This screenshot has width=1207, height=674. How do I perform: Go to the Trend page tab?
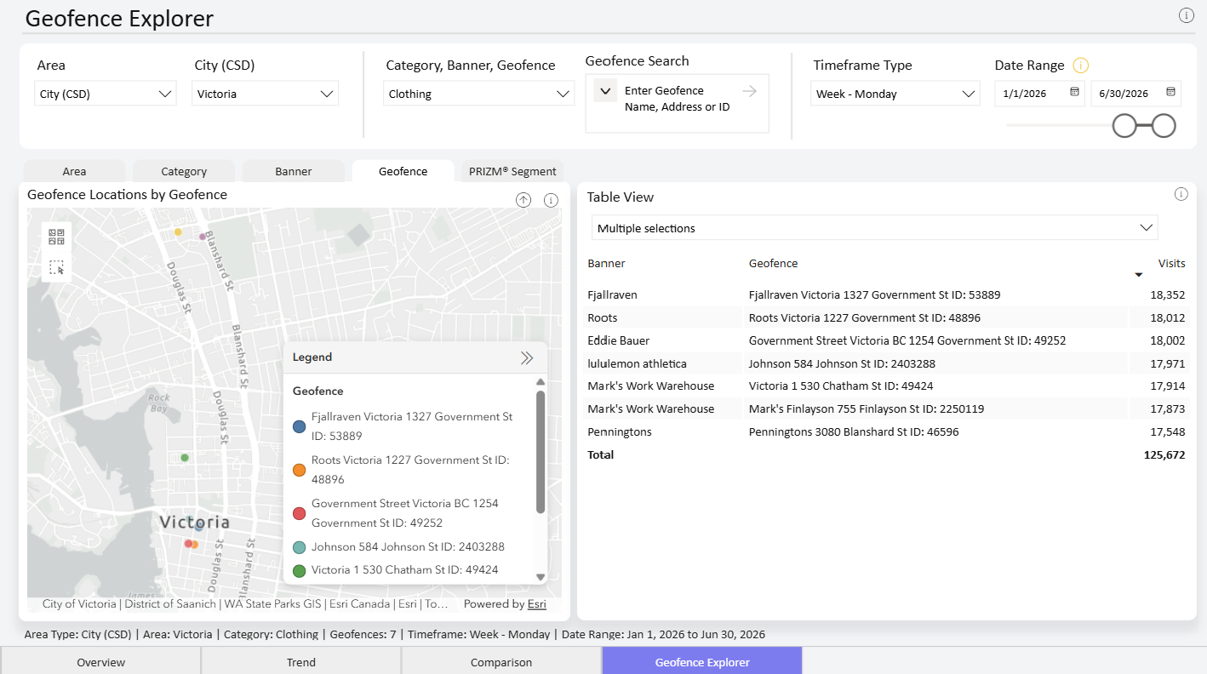tap(301, 661)
